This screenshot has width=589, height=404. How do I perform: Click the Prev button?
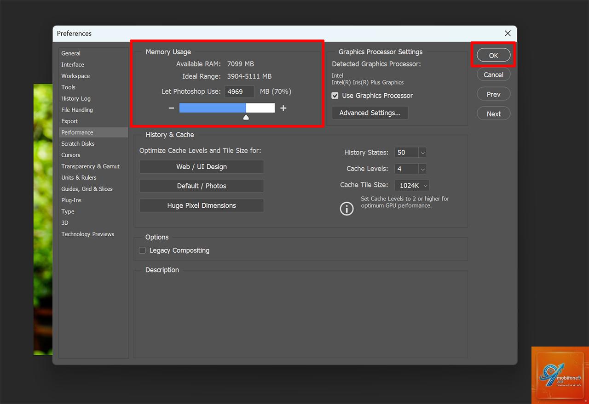[494, 94]
